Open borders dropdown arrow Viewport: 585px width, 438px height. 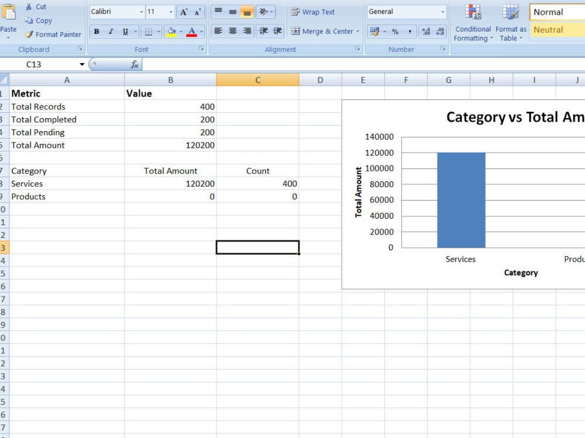pos(159,32)
